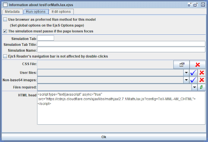Click the Simulation Name text field
Image resolution: width=208 pixels, height=142 pixels.
[x=121, y=50]
